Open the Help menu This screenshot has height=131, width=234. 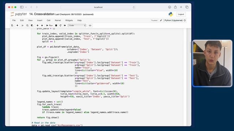click(79, 20)
